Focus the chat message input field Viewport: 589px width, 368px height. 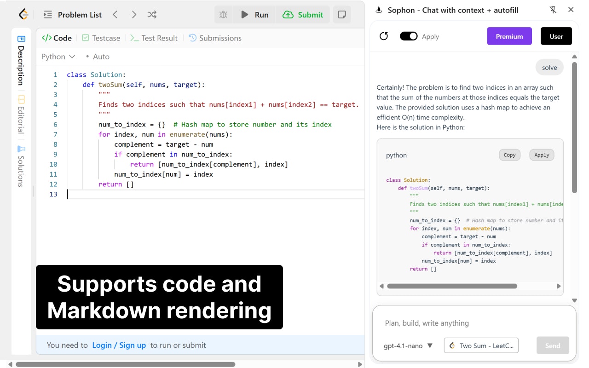(474, 323)
